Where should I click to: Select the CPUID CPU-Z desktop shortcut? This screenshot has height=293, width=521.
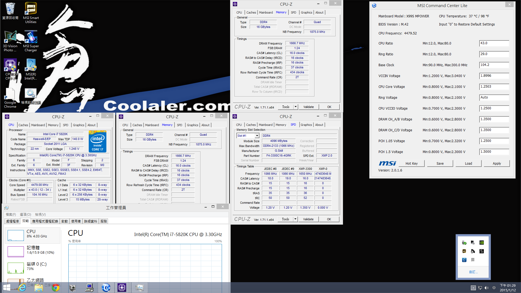[10, 69]
